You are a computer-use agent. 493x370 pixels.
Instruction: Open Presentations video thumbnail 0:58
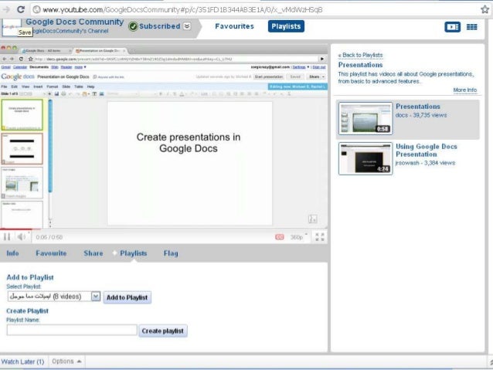pos(365,118)
